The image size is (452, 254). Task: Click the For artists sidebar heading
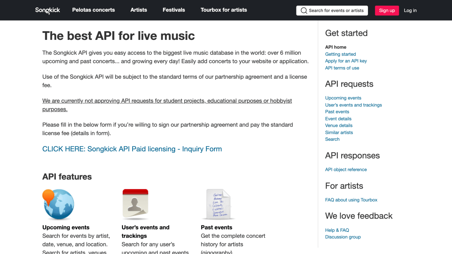[x=344, y=186]
